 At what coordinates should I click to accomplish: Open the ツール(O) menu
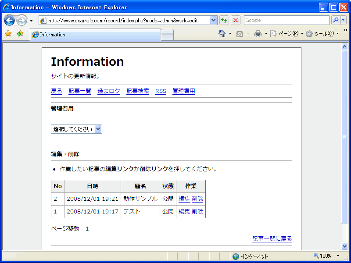tap(321, 34)
